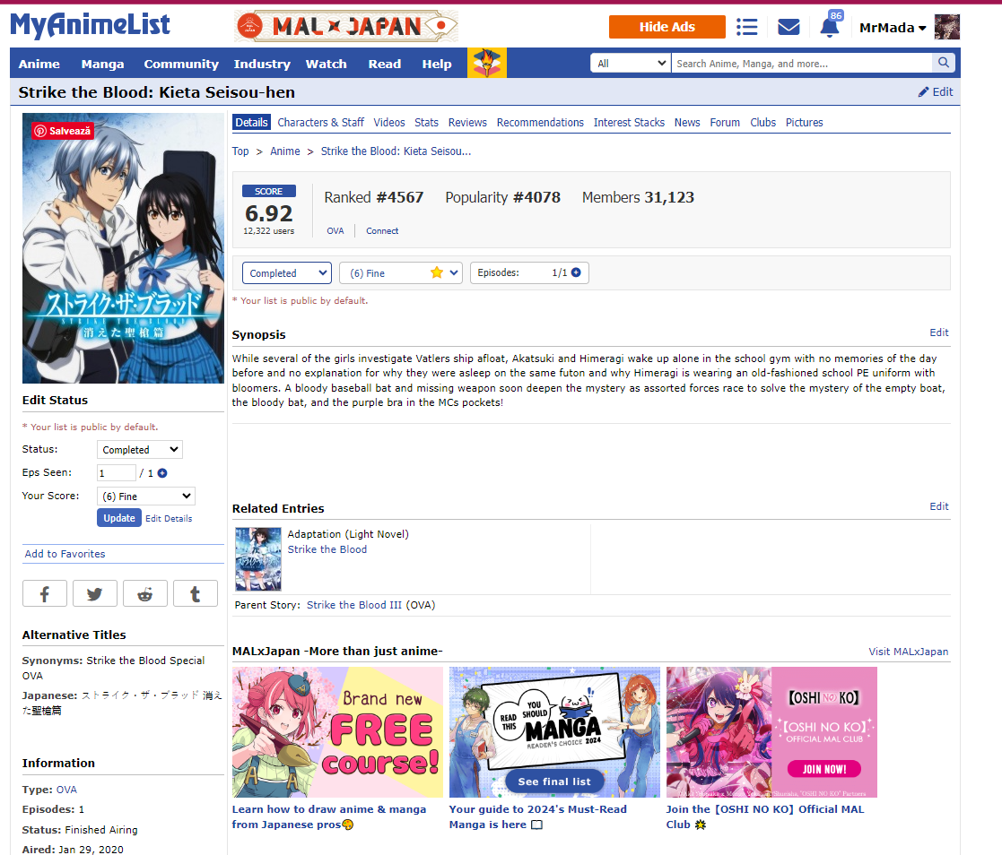Image resolution: width=1002 pixels, height=855 pixels.
Task: Open the You Should Read This Manga banner
Action: [554, 732]
